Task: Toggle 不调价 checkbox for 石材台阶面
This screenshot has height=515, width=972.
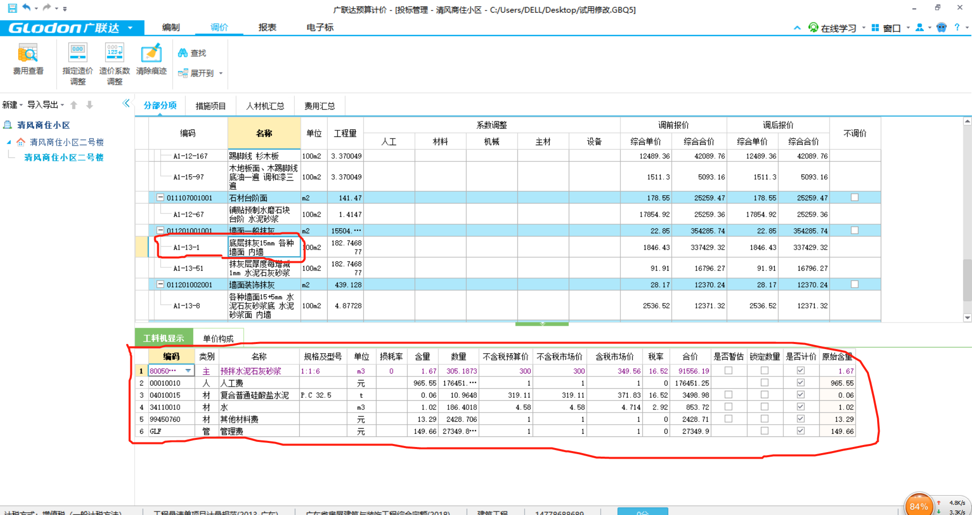Action: [x=855, y=197]
